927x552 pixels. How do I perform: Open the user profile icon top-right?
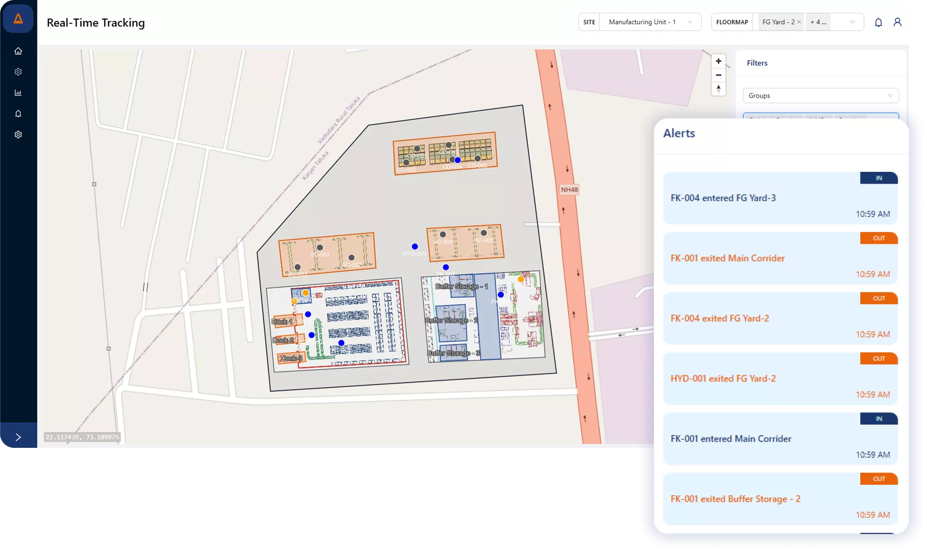898,22
